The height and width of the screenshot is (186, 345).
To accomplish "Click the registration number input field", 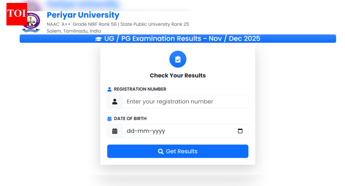I will pos(185,101).
